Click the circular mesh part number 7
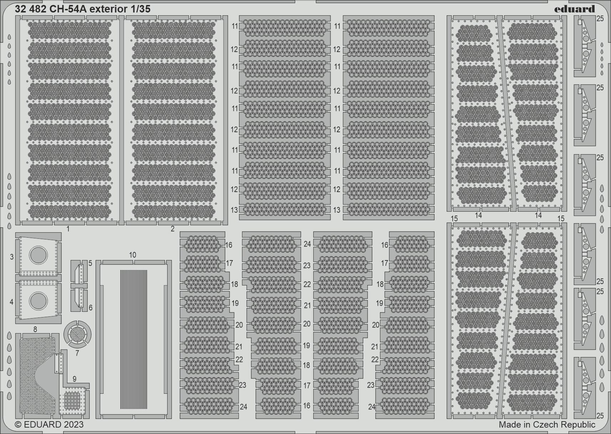This screenshot has width=611, height=434. [x=77, y=335]
